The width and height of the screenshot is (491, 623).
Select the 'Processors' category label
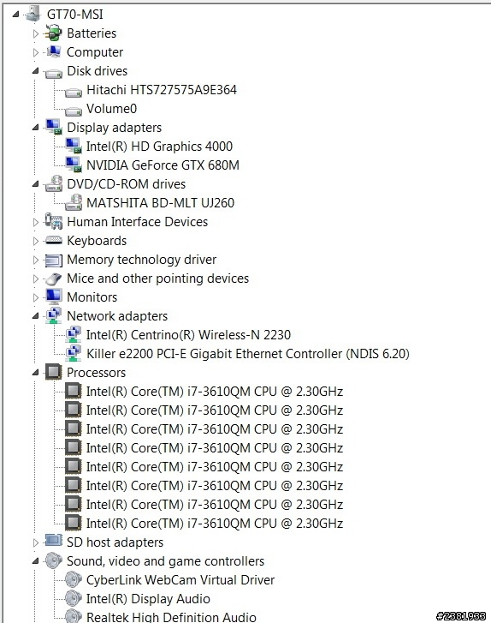click(x=97, y=372)
